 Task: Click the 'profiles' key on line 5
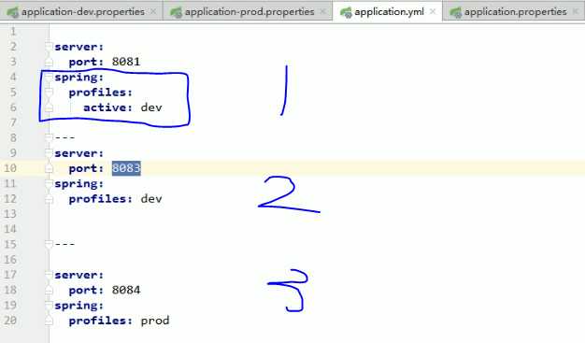coord(98,93)
